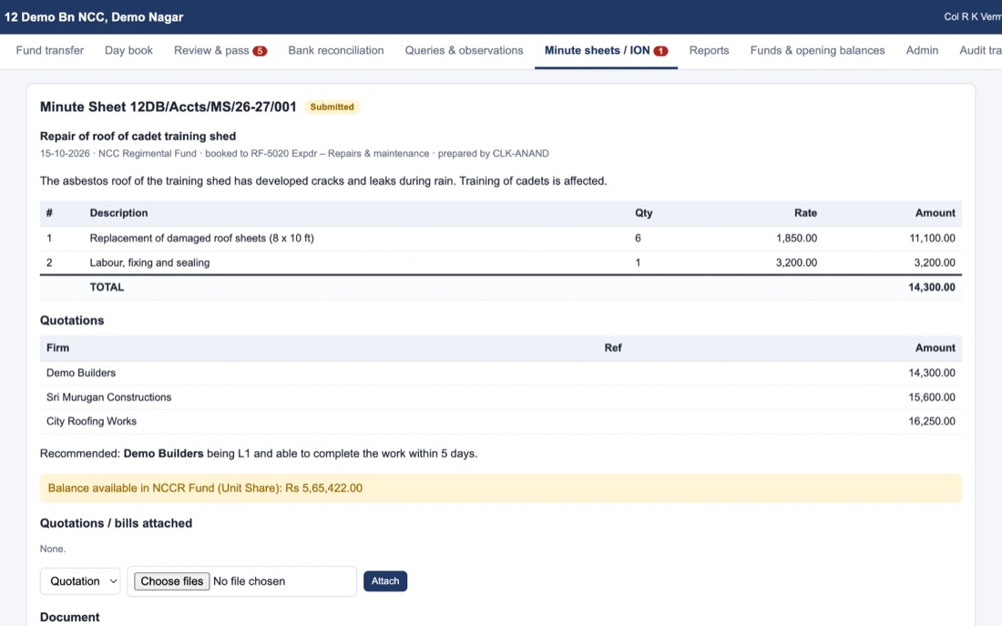Open the Fund transfer tab

tap(50, 50)
